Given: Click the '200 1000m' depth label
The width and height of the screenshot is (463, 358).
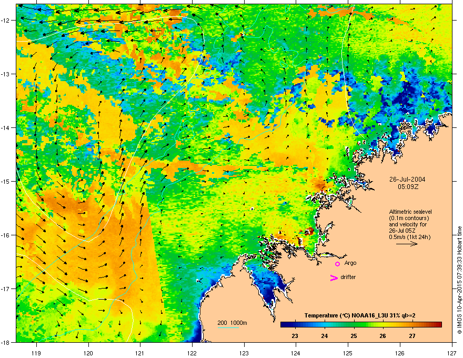Looking at the screenshot, I should click(232, 323).
